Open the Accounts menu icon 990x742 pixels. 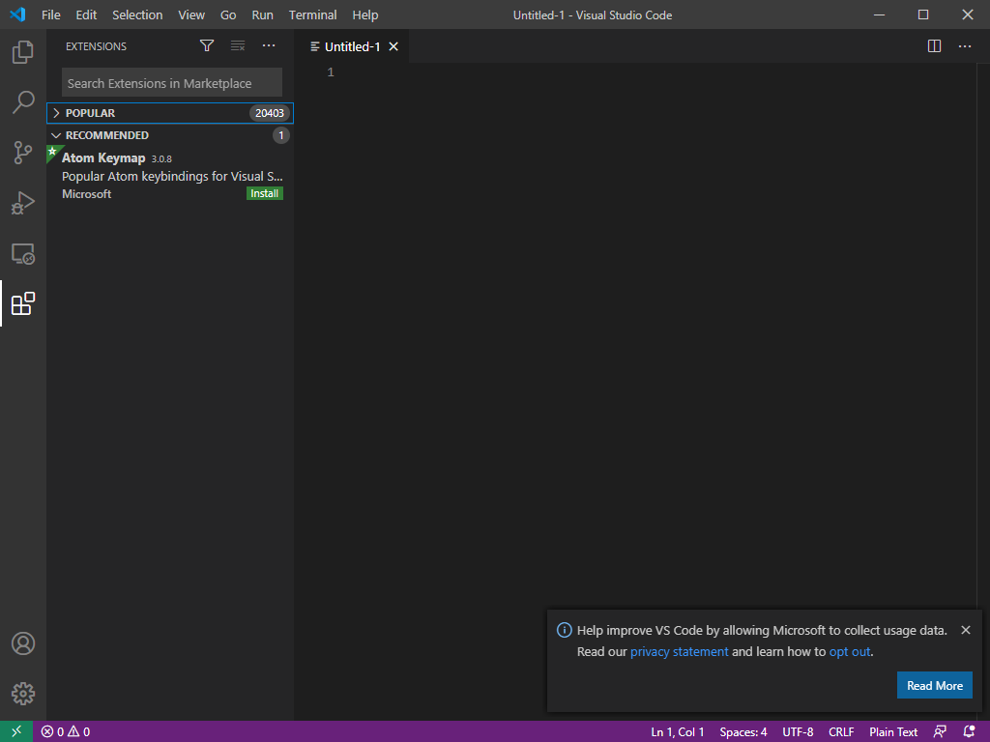[x=23, y=643]
